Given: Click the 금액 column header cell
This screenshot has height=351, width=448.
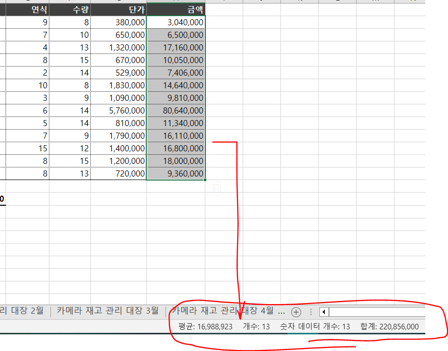Looking at the screenshot, I should pyautogui.click(x=176, y=10).
